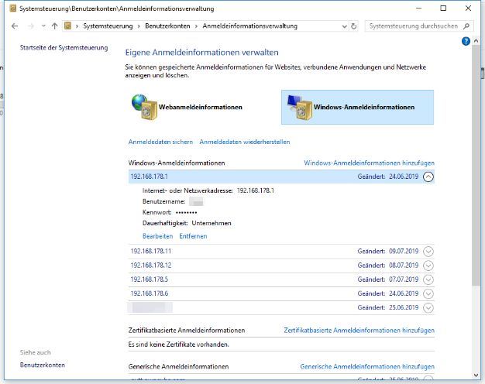Click the scrollbar up arrow
The width and height of the screenshot is (485, 384).
point(476,41)
